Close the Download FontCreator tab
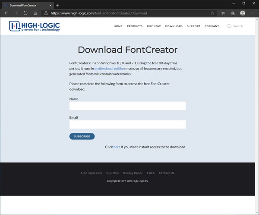 (51, 6)
